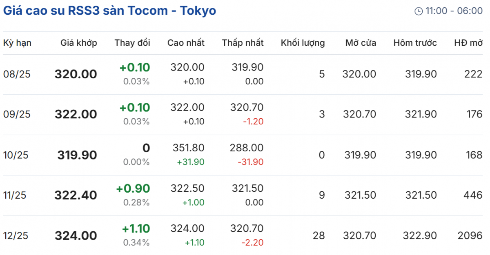Select the Kỳ hạn column header

[17, 43]
